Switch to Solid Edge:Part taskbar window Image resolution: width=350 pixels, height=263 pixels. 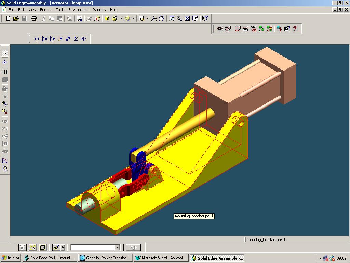coord(50,258)
